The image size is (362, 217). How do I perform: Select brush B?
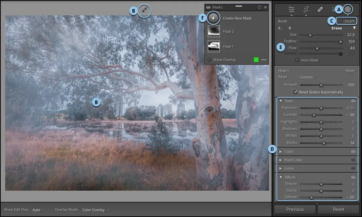tap(290, 28)
